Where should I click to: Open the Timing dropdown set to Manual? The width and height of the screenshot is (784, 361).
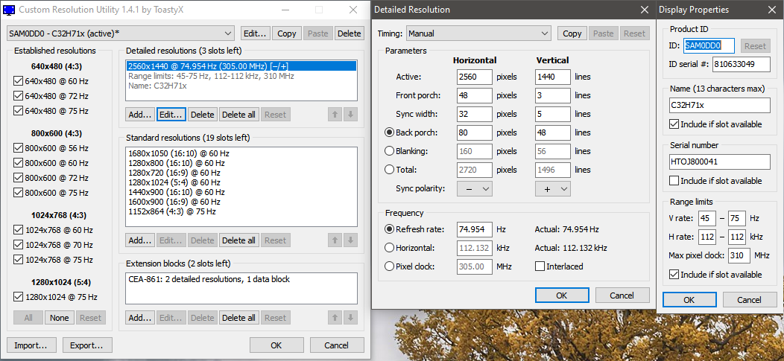click(479, 33)
